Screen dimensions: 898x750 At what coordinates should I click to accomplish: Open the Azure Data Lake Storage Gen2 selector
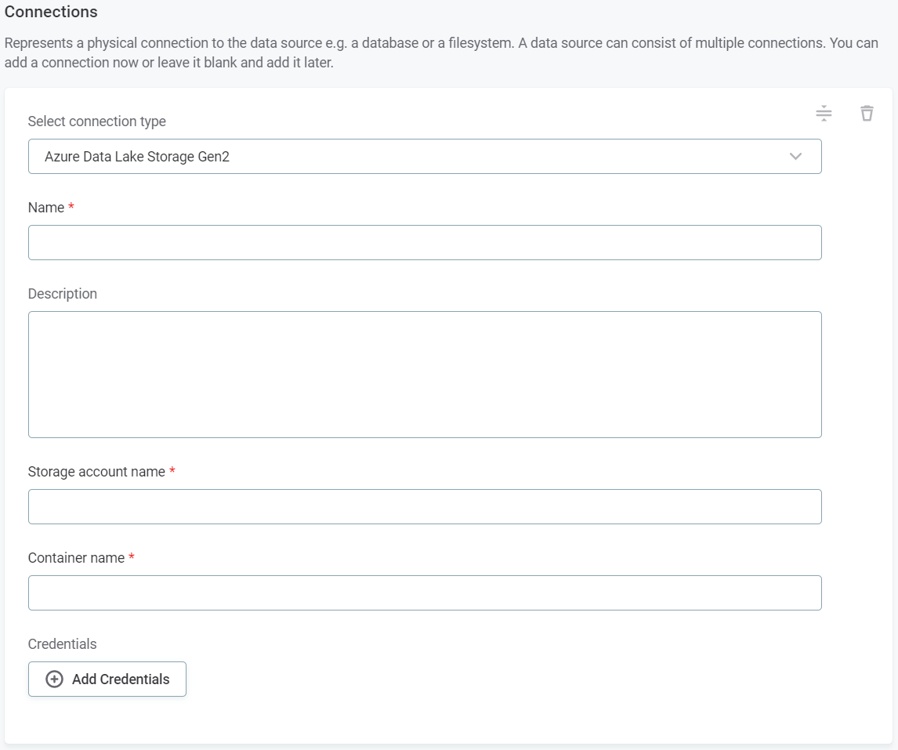[x=424, y=157]
